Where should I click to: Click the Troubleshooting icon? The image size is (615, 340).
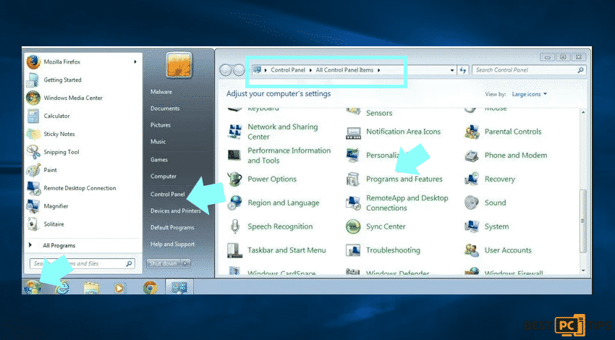(x=353, y=250)
